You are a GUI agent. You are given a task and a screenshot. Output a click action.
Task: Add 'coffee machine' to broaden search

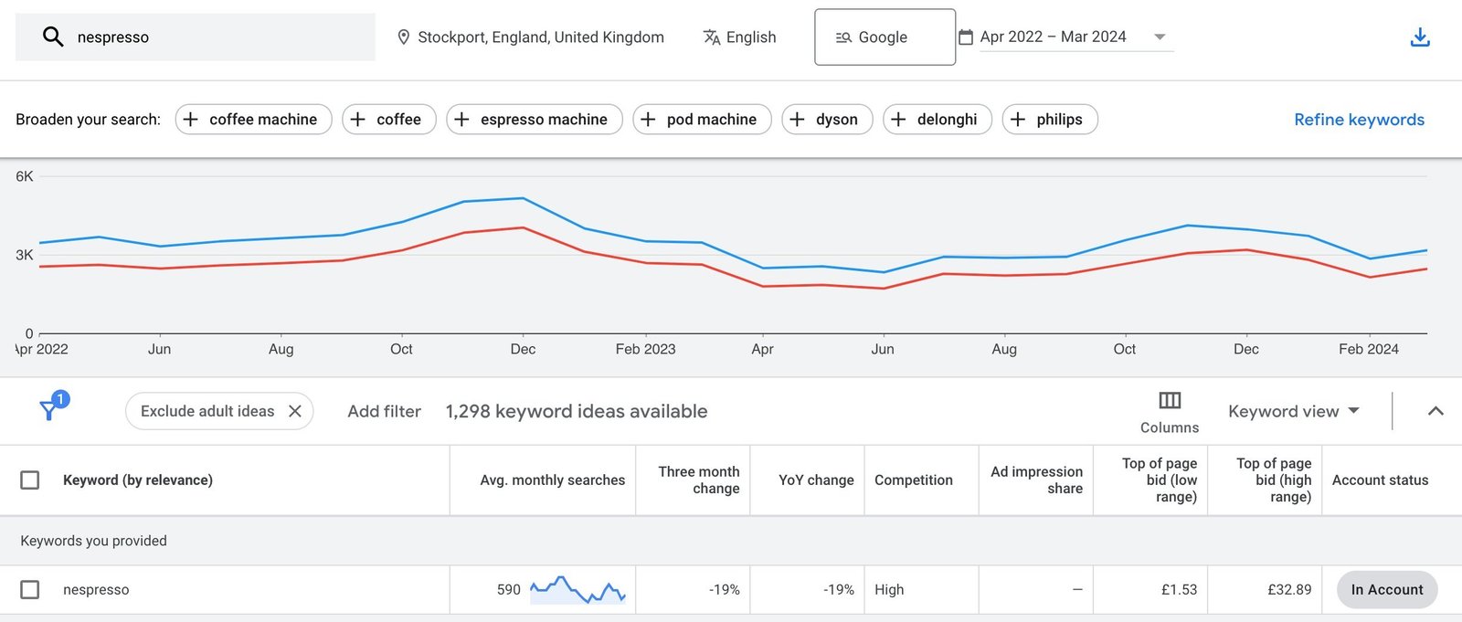(253, 120)
